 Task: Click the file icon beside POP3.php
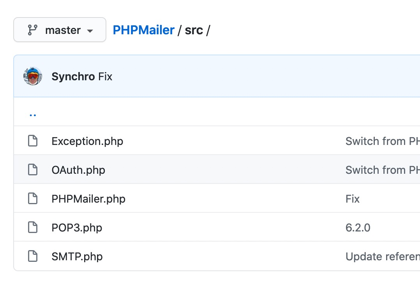point(33,228)
